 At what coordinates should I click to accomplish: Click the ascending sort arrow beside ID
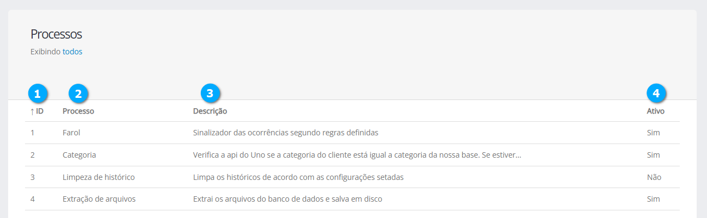click(x=32, y=111)
